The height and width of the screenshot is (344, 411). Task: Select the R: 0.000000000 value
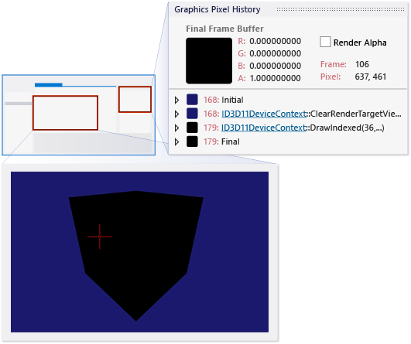coord(276,41)
